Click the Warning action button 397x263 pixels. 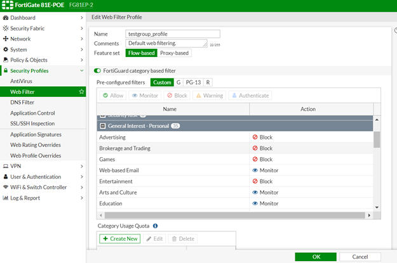pos(210,96)
